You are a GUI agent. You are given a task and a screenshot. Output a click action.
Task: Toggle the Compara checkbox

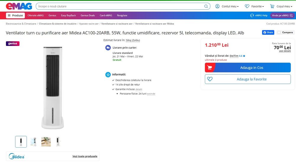click(279, 33)
